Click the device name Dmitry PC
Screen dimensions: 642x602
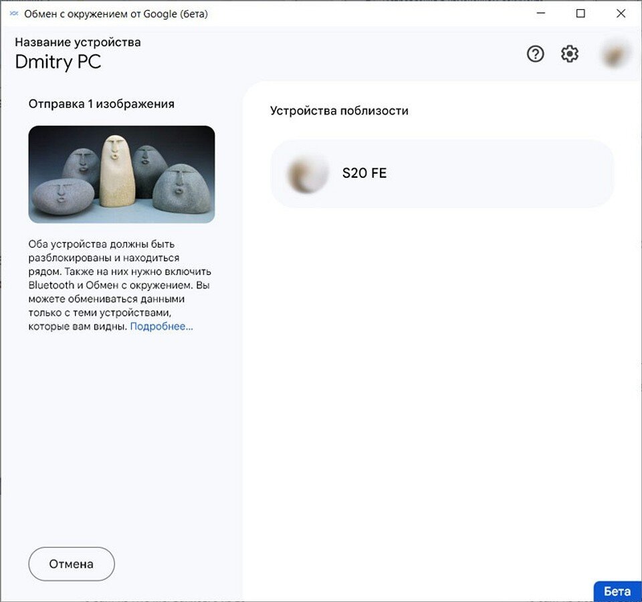tap(58, 62)
